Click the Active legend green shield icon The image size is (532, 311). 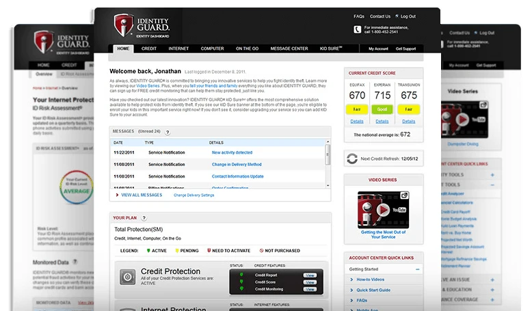(x=148, y=251)
